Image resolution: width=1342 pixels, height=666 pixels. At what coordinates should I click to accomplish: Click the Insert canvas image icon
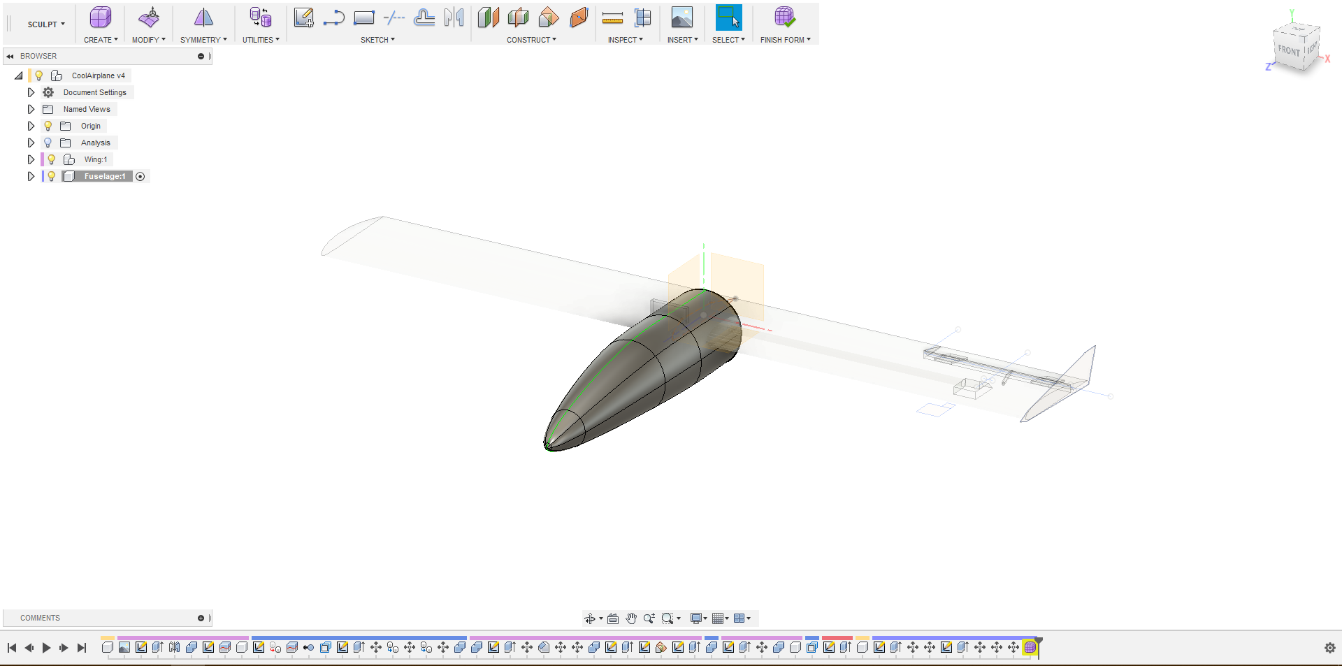681,17
